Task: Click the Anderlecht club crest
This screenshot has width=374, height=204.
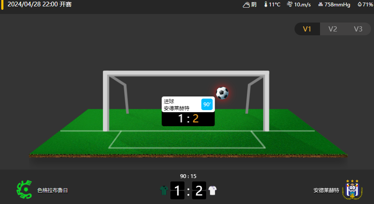Action: coord(352,190)
